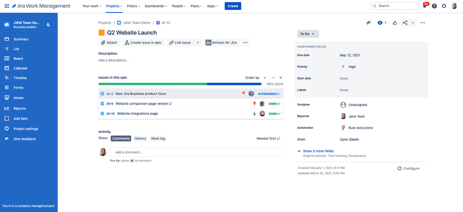
Task: Toggle the Newest first sort order
Action: pos(268,138)
